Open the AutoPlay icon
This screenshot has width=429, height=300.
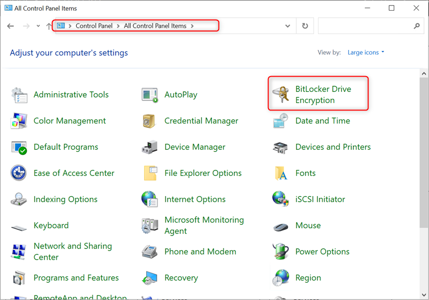[x=150, y=95]
